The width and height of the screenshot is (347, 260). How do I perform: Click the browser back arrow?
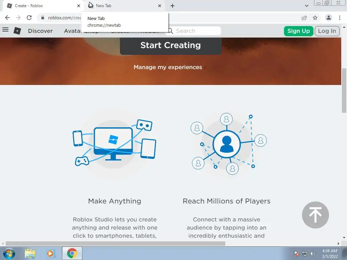click(x=7, y=18)
